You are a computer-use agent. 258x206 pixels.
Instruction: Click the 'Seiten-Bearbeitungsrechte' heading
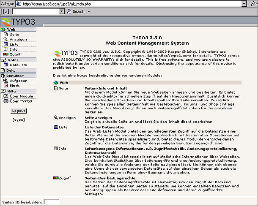110,178
